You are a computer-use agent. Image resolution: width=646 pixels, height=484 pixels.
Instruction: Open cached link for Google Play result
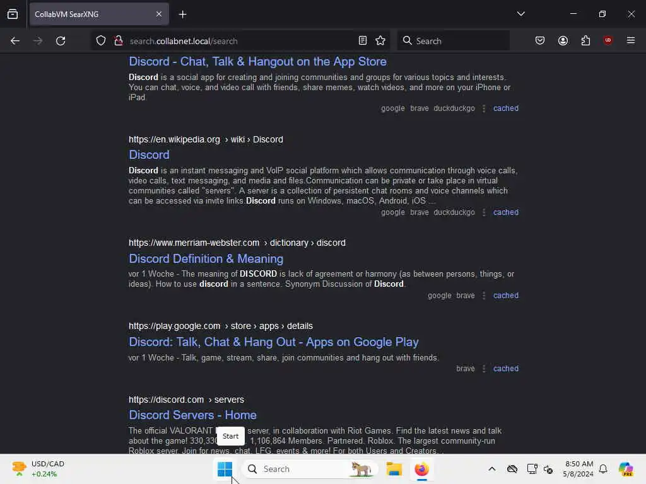coord(505,369)
